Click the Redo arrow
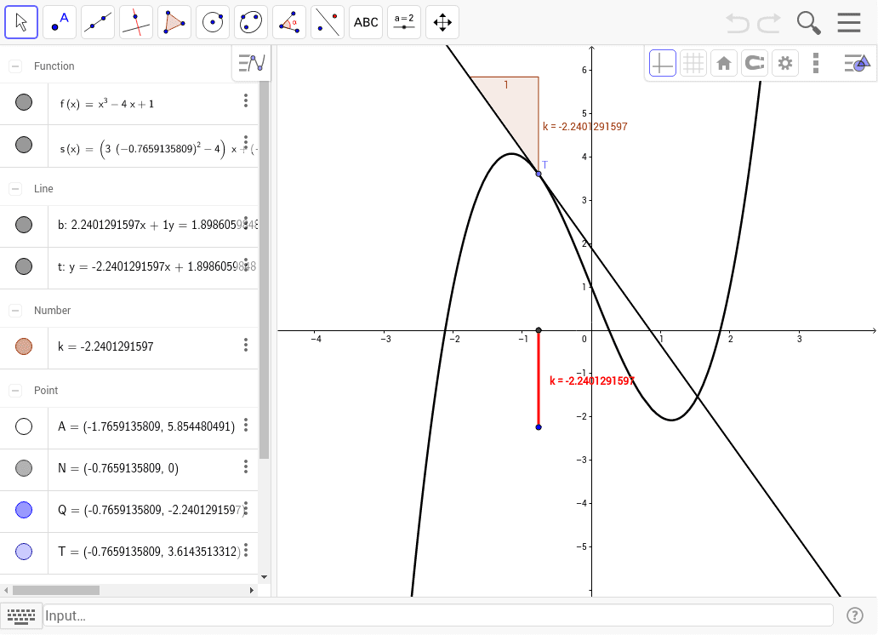This screenshot has height=635, width=878. (x=769, y=23)
